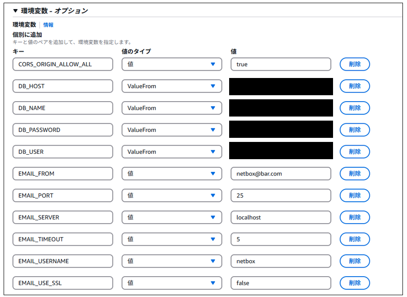407x297 pixels.
Task: Open value type dropdown for EMAIL_USERNAME
Action: point(172,261)
